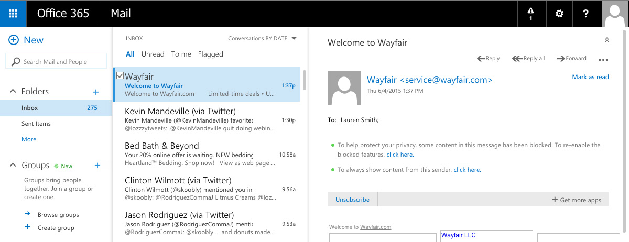
Task: Collapse the Groups section chevron
Action: tap(13, 166)
